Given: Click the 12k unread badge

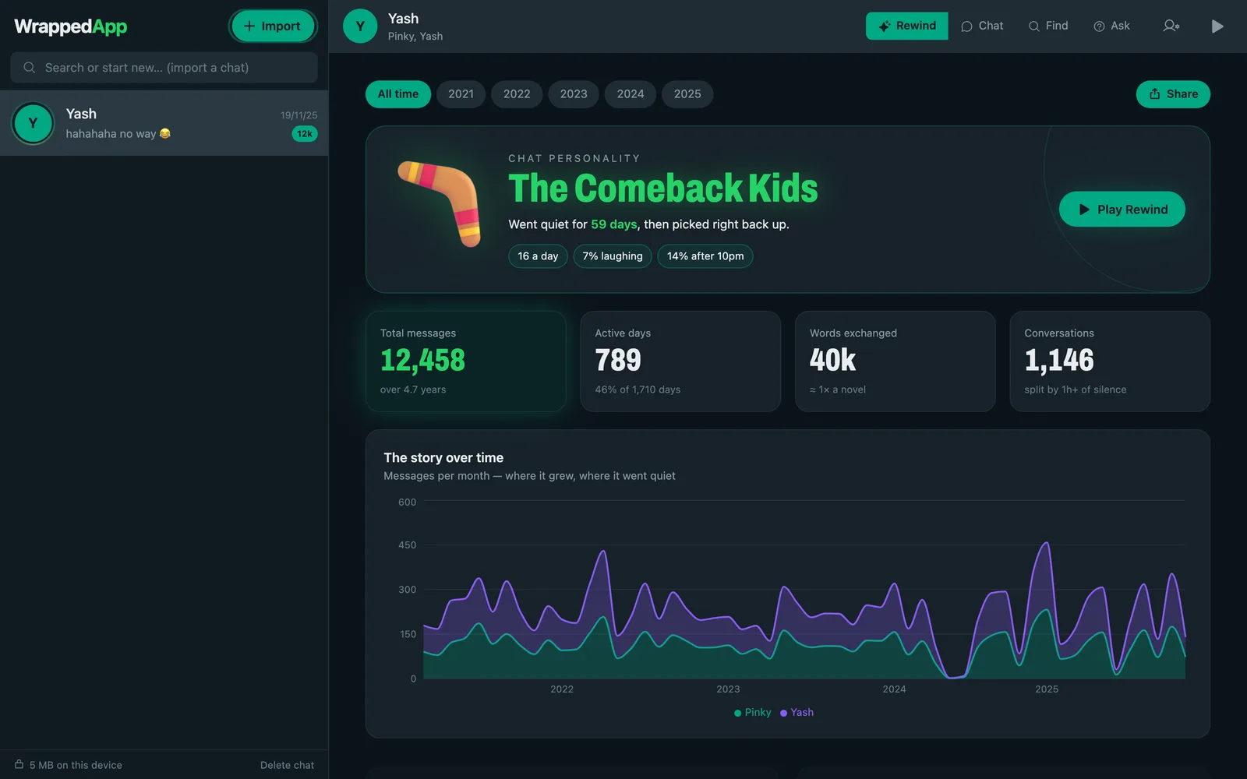Looking at the screenshot, I should (305, 134).
